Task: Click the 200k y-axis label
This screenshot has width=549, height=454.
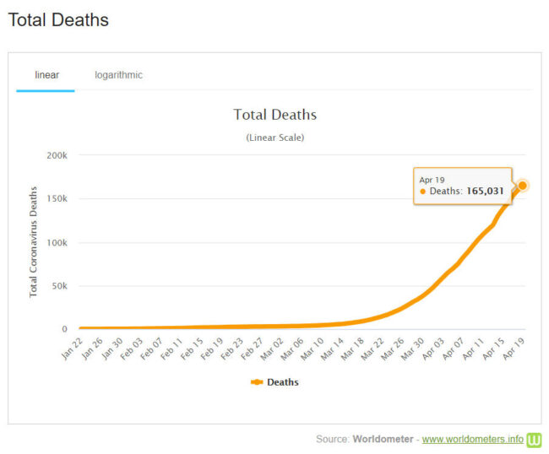Action: click(x=57, y=155)
